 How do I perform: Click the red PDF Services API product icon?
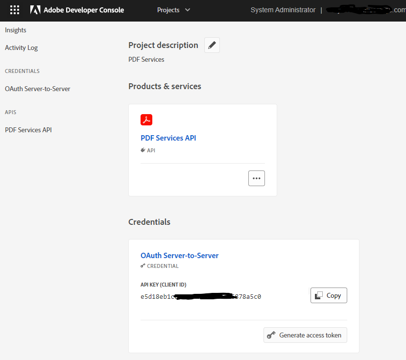146,120
